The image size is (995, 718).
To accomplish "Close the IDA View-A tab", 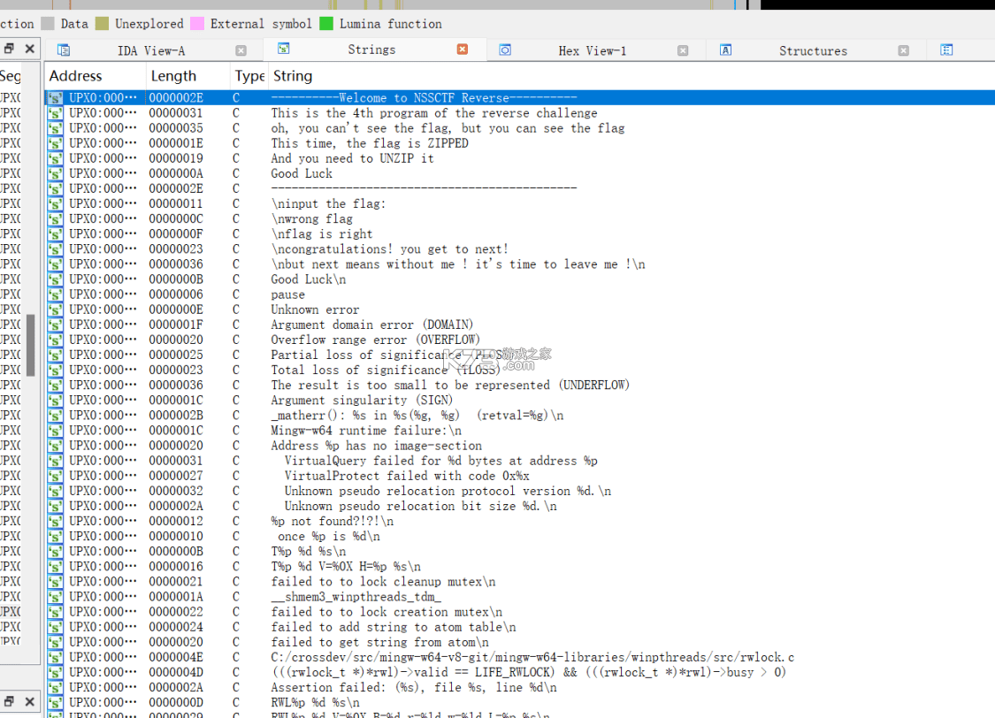I will tap(241, 50).
